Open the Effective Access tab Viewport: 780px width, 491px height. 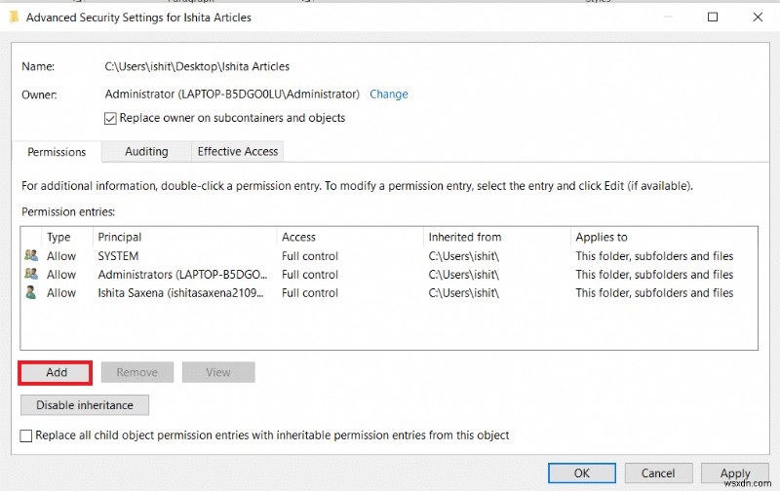(x=238, y=151)
